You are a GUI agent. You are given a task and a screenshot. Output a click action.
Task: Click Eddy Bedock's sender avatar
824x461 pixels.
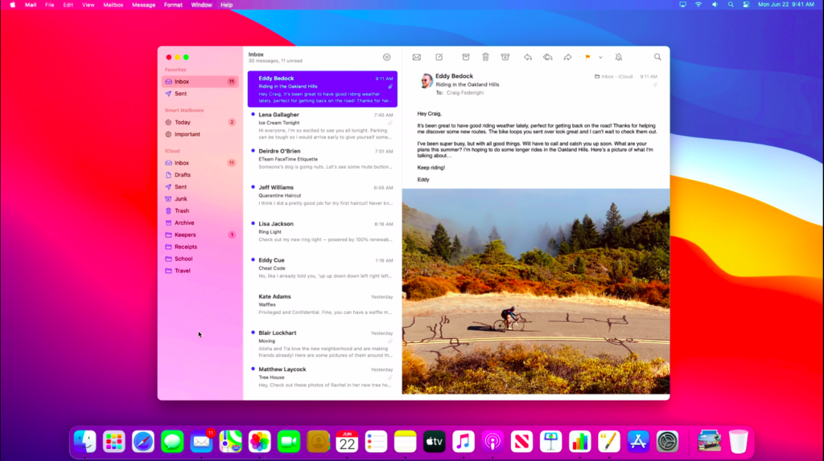click(x=426, y=81)
